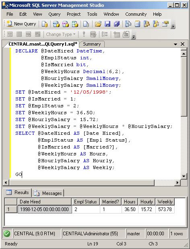Click the Verify SQL Syntax icon
Screen dimensions: 190x249
click(93, 34)
